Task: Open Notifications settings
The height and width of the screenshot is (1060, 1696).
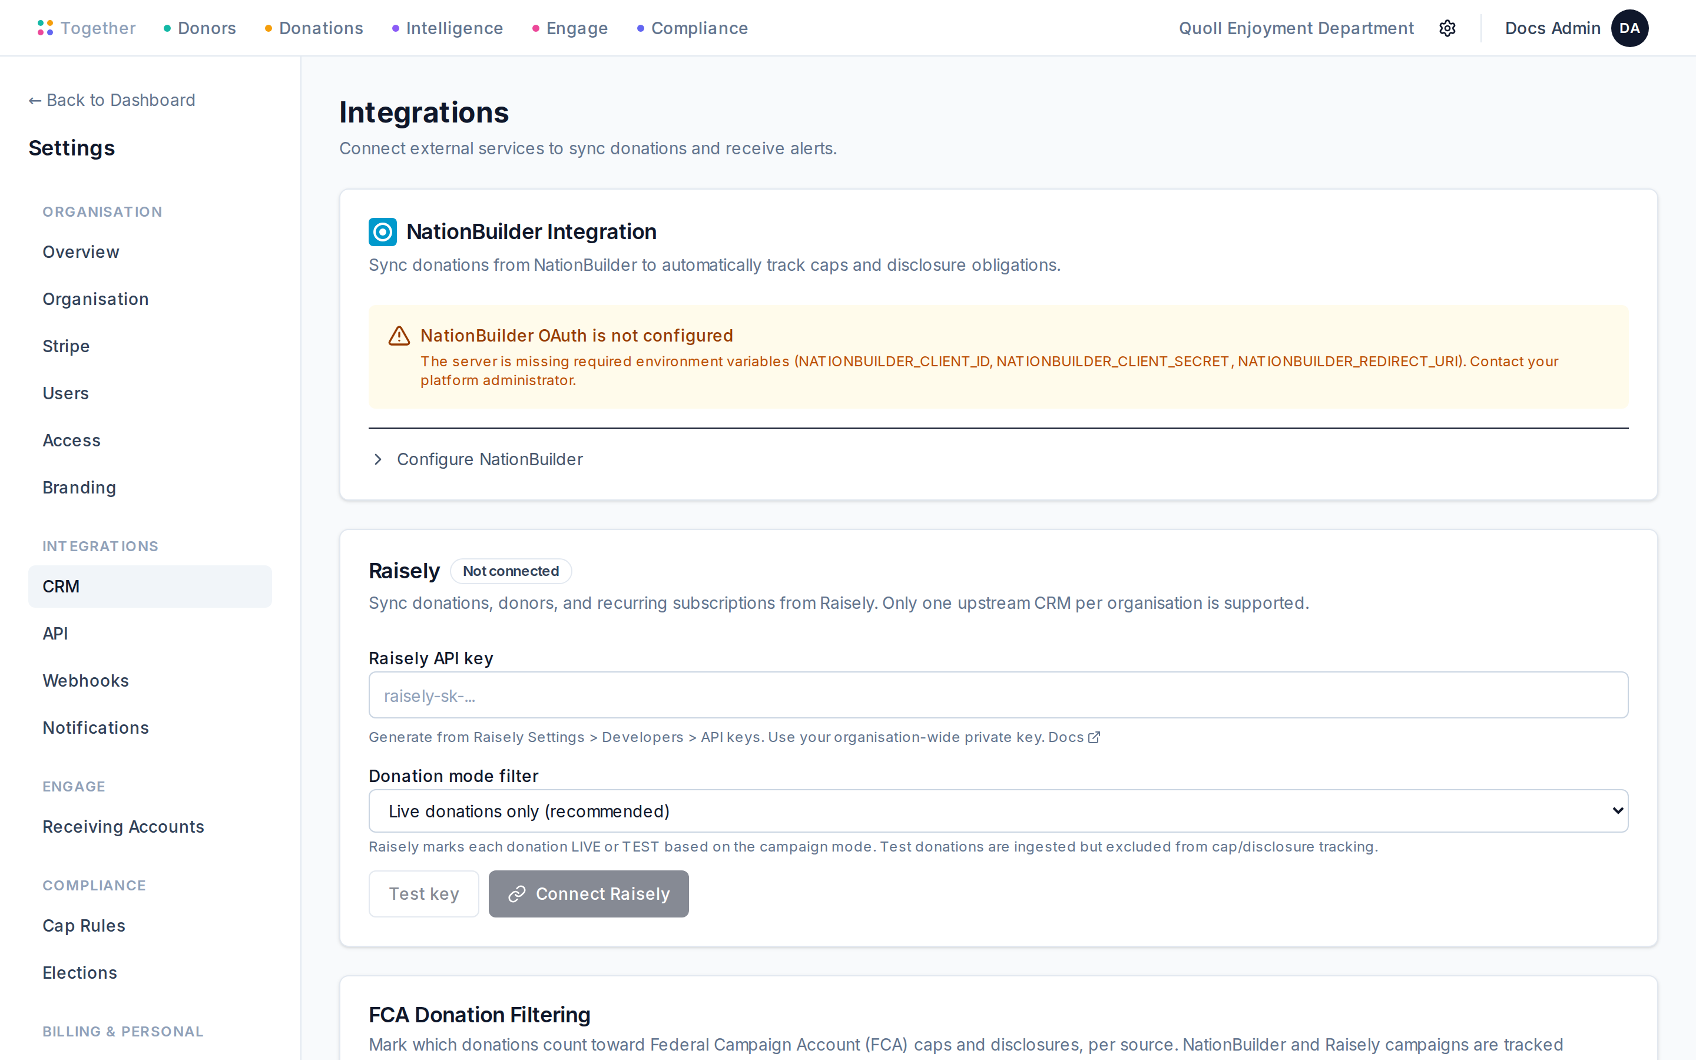Action: (x=150, y=728)
